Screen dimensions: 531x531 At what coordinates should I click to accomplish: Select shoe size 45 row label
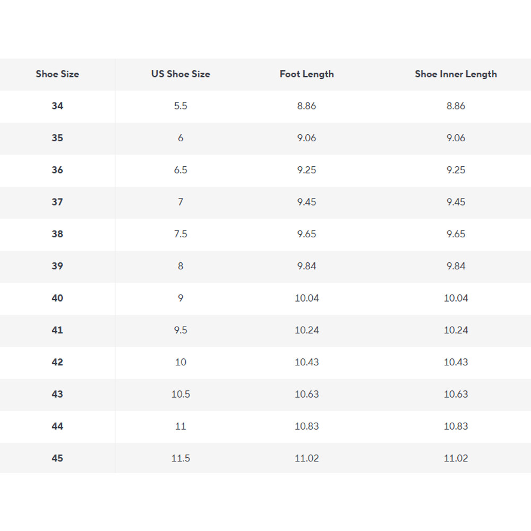57,458
